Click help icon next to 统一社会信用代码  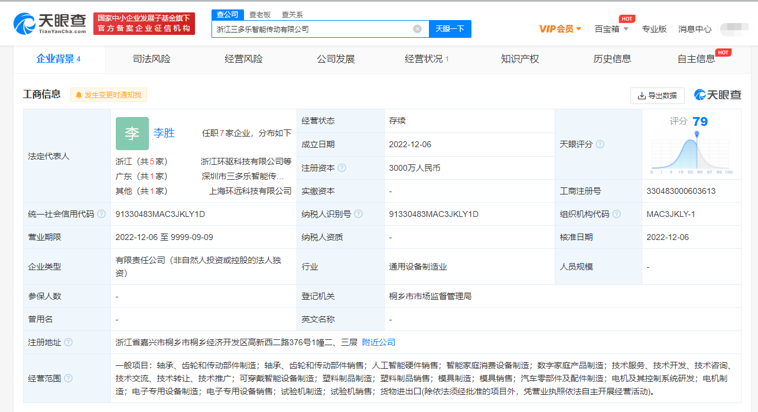[x=102, y=214]
